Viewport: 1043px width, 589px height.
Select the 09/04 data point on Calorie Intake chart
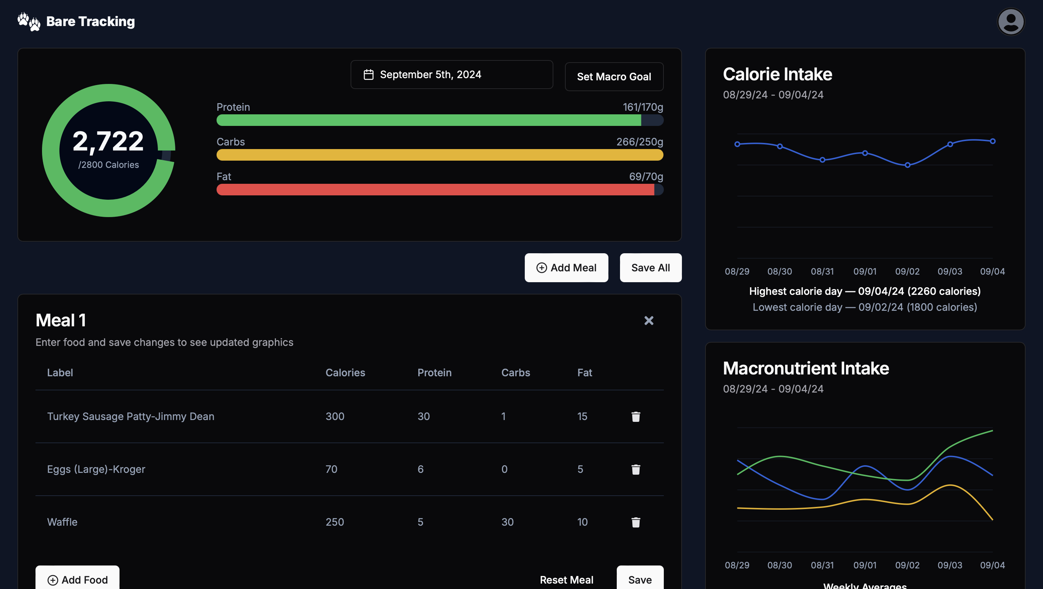(x=992, y=141)
